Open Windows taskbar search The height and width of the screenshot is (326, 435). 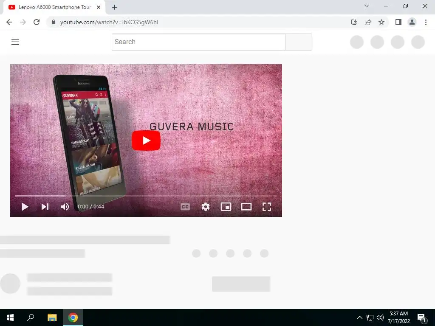[31, 318]
